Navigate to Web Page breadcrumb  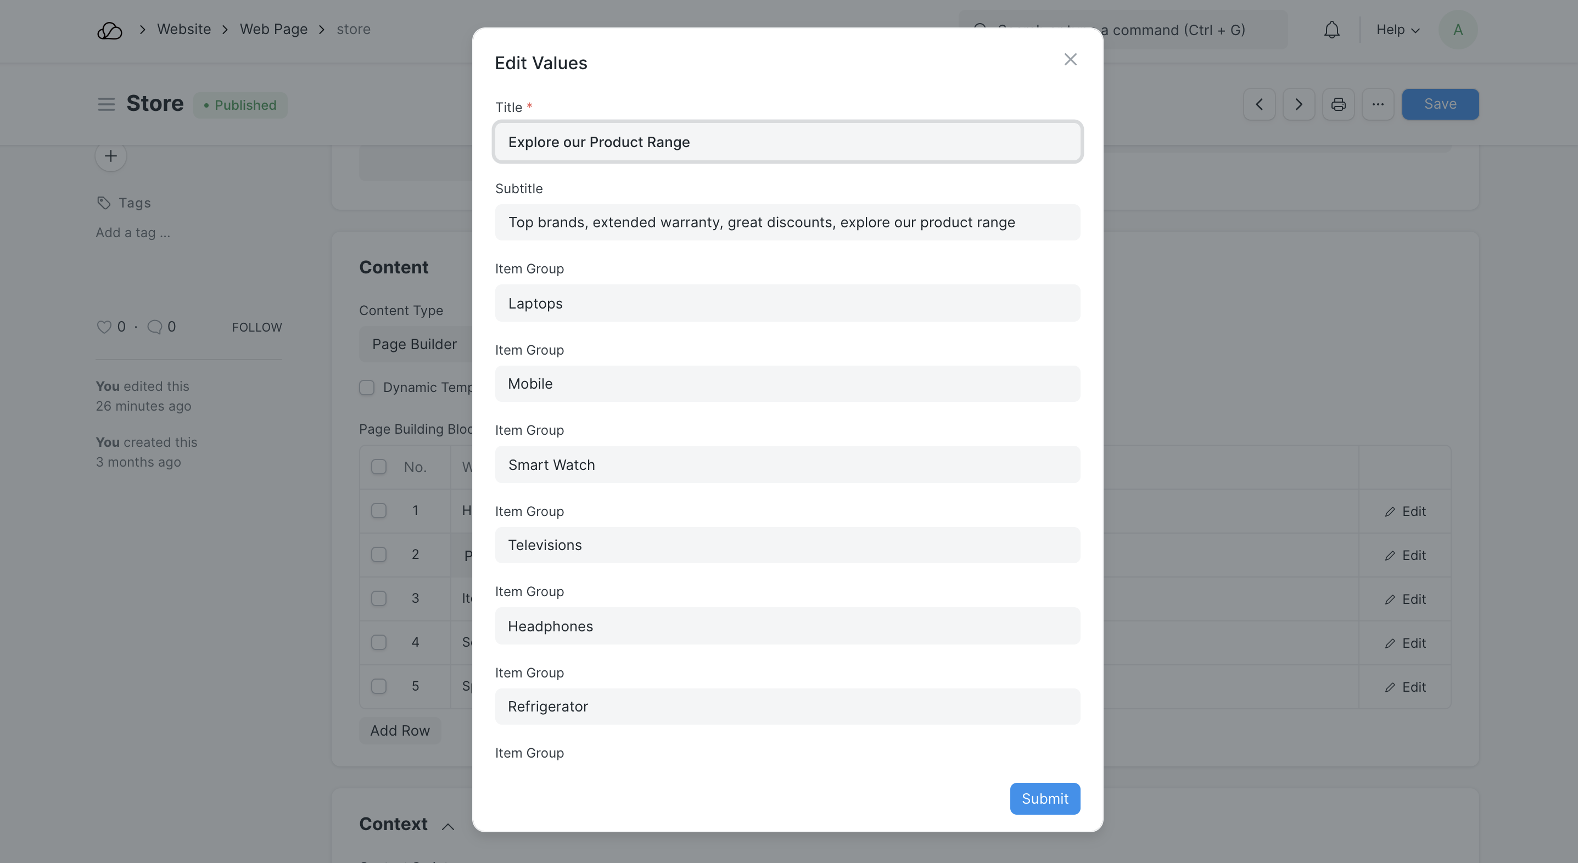(273, 30)
